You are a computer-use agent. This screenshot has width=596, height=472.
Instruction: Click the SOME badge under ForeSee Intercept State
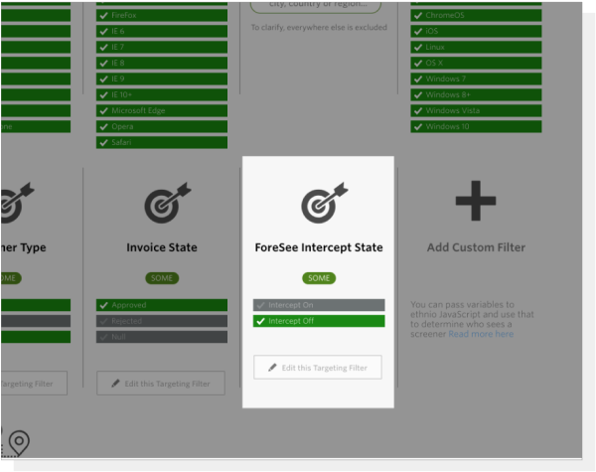pos(318,278)
